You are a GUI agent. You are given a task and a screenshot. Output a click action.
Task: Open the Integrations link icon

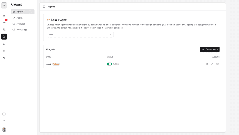click(4, 51)
